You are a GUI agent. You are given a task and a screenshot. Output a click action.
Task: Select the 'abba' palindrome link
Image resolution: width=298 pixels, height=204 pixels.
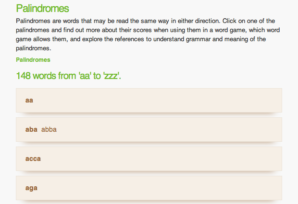click(49, 129)
